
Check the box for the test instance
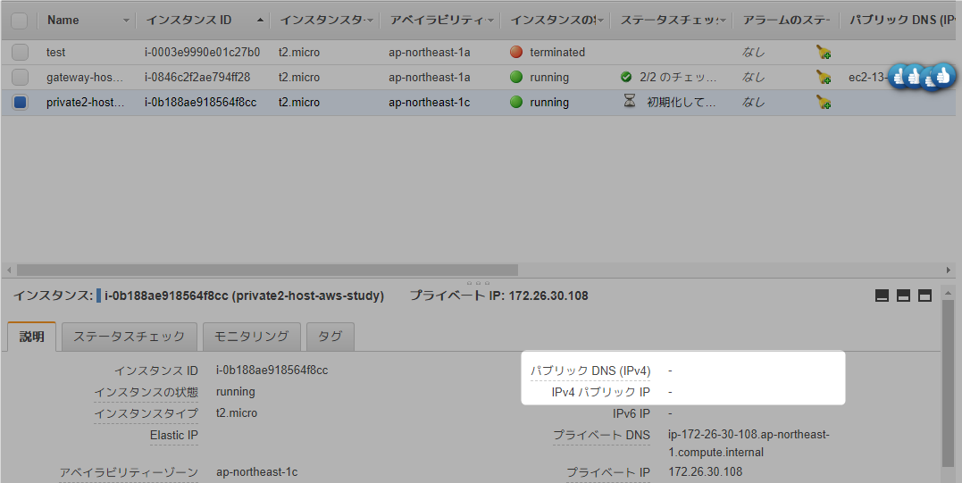[x=21, y=52]
